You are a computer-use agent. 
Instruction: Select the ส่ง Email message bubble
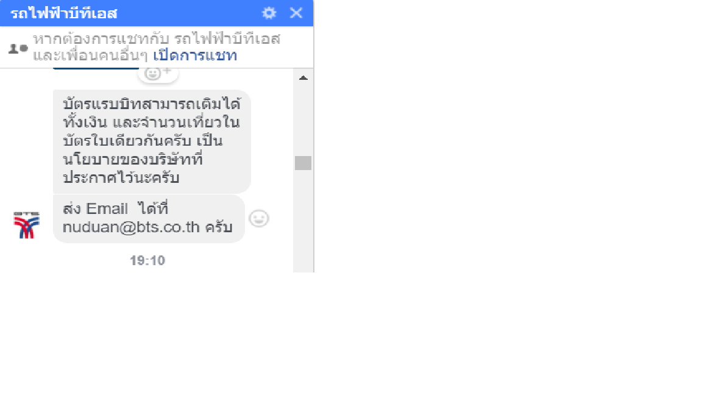[x=149, y=219]
